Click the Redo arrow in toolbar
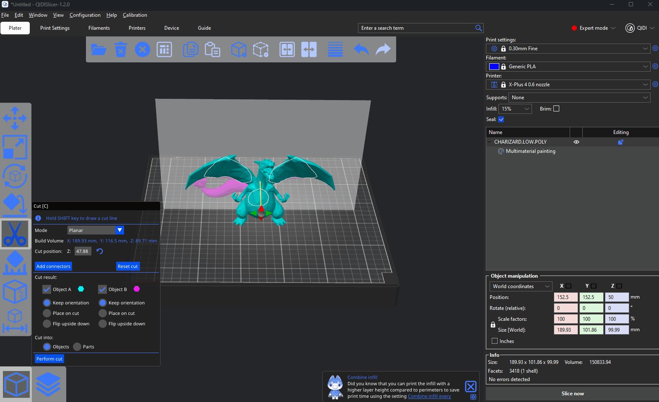This screenshot has width=659, height=402. tap(383, 49)
